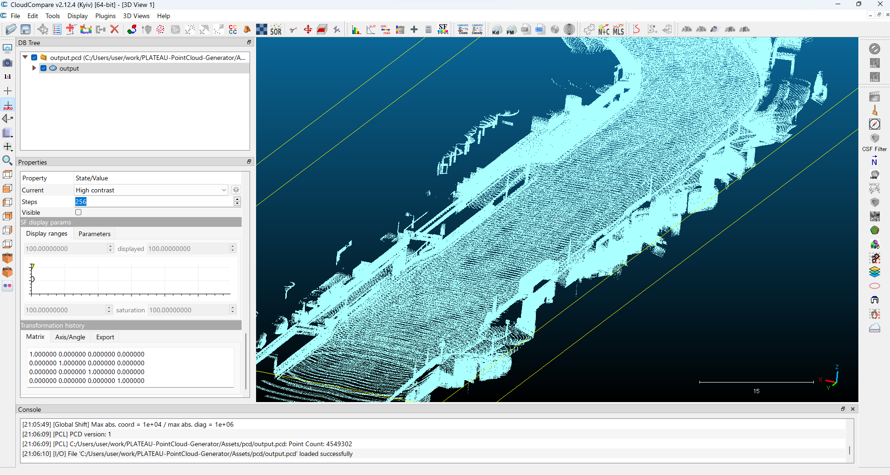Collapse the output.pcd tree node
This screenshot has width=890, height=475.
25,58
